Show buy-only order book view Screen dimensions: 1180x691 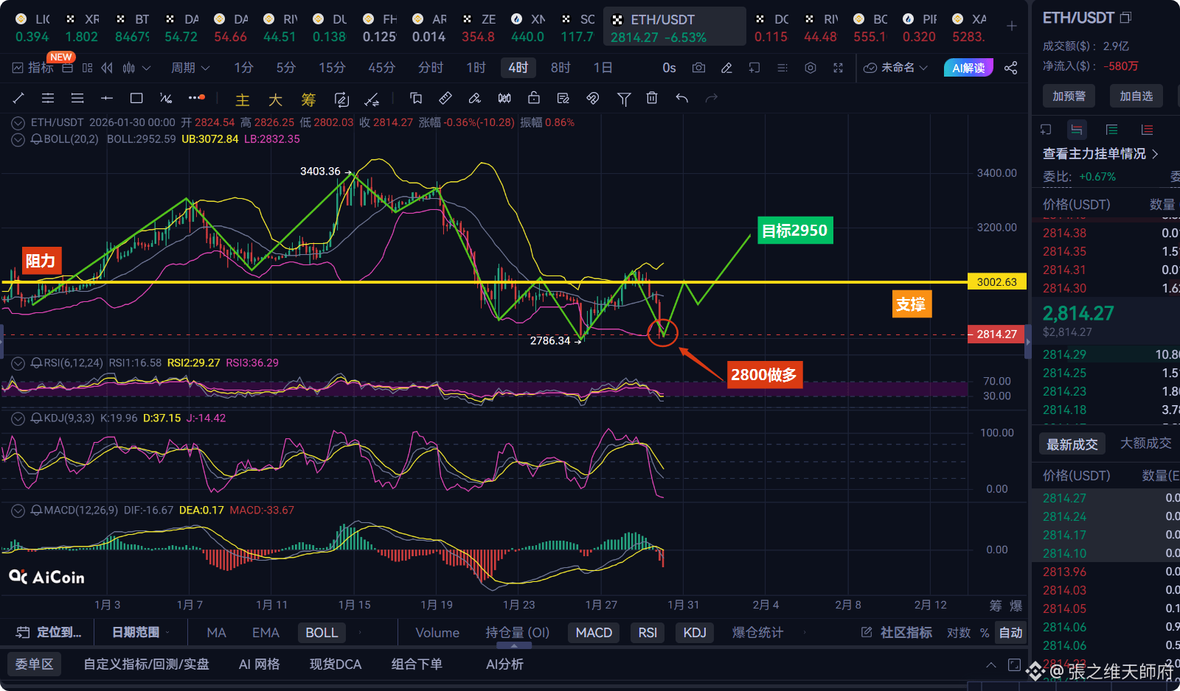coord(1111,130)
